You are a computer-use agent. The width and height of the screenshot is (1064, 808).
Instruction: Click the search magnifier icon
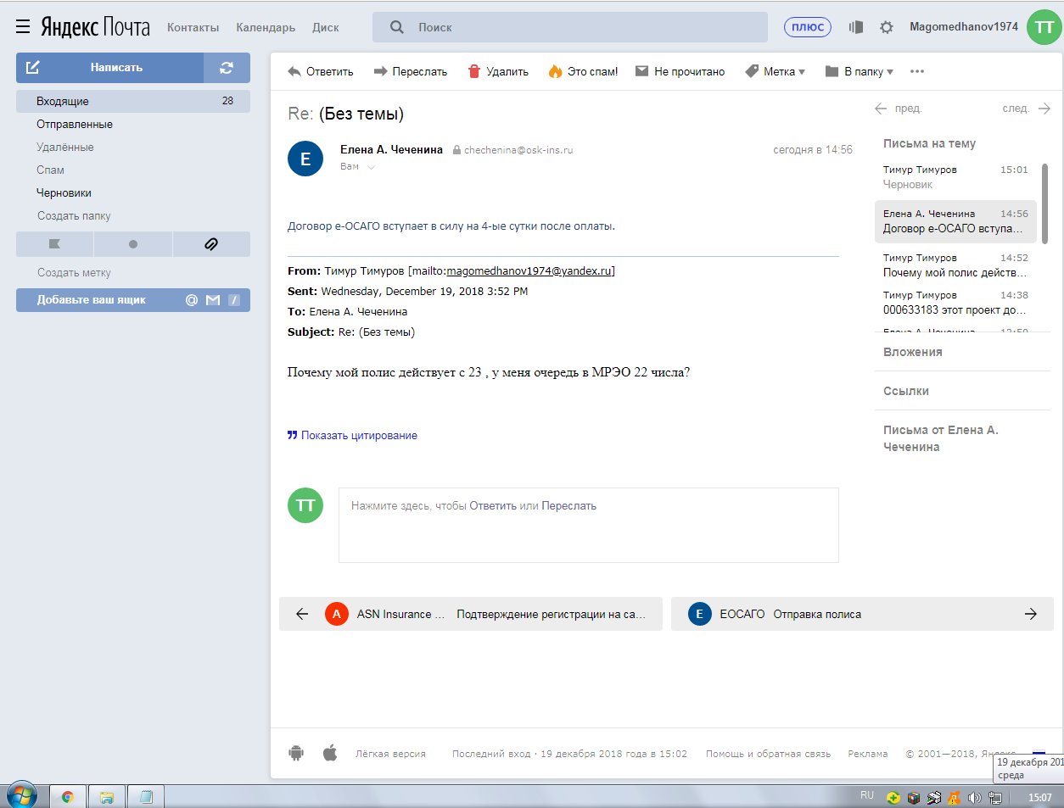point(396,27)
